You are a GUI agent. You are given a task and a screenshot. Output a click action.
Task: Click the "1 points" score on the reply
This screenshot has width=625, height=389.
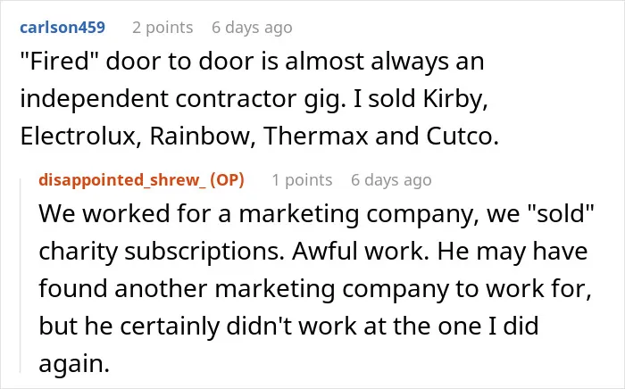pos(302,180)
